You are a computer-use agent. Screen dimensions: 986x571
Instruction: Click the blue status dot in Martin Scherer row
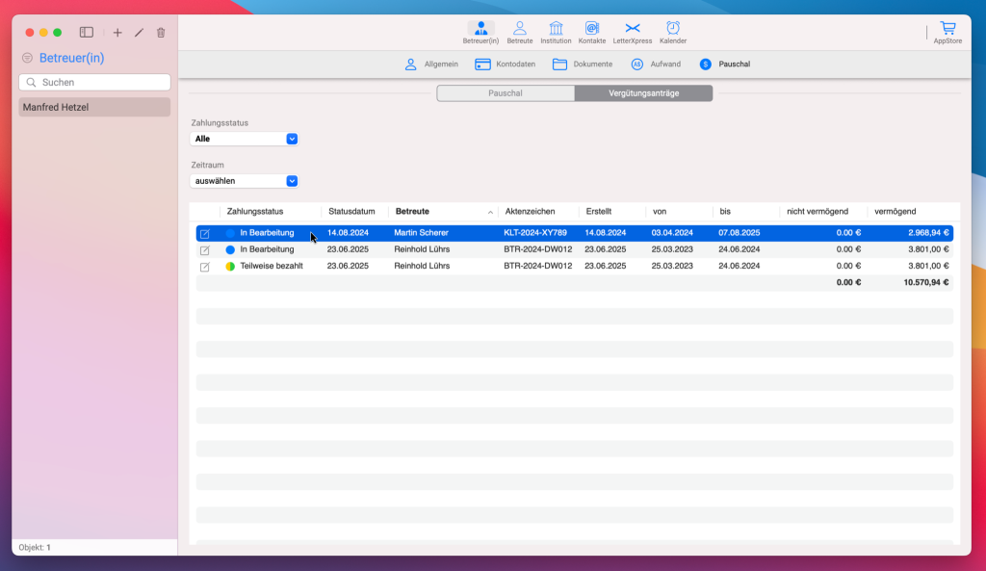(230, 233)
